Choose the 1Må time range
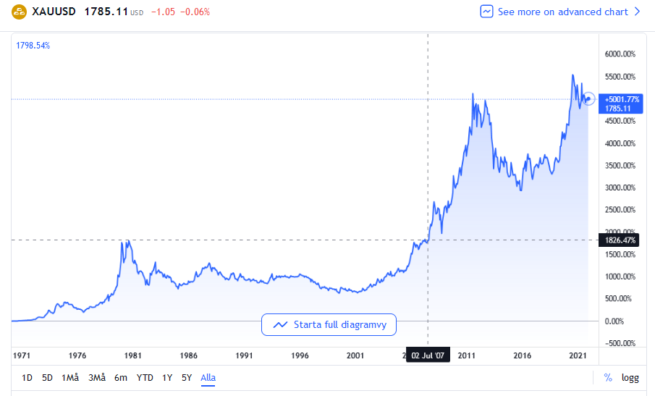This screenshot has height=396, width=655. (x=70, y=377)
